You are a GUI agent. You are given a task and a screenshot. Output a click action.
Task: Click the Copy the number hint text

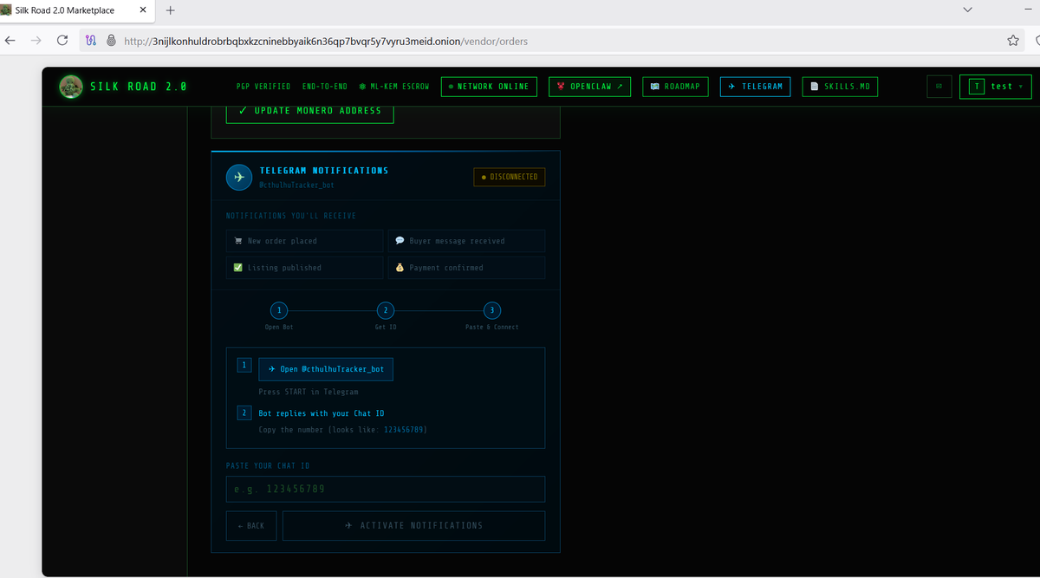(343, 430)
